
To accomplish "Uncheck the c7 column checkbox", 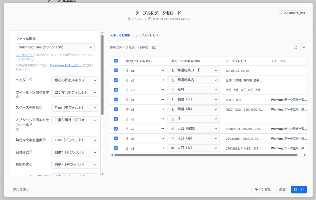I will [x=116, y=129].
